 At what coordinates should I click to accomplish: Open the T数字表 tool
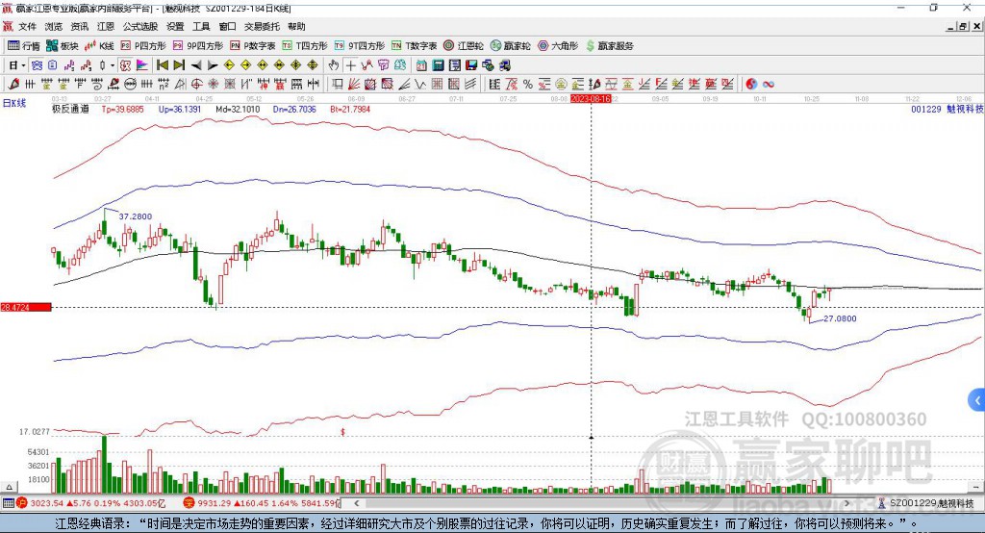[x=414, y=46]
